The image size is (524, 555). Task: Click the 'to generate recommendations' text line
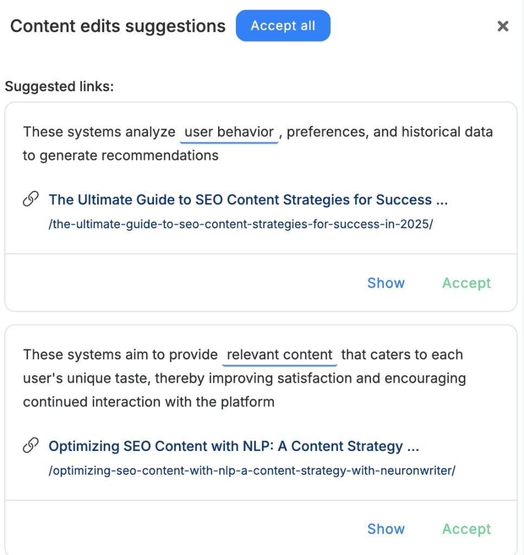click(120, 156)
